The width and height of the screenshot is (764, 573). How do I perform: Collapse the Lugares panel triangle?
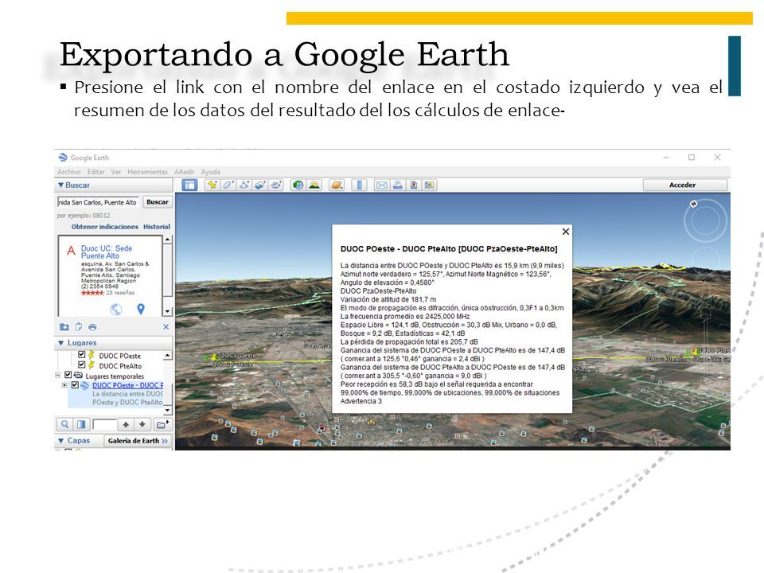61,343
